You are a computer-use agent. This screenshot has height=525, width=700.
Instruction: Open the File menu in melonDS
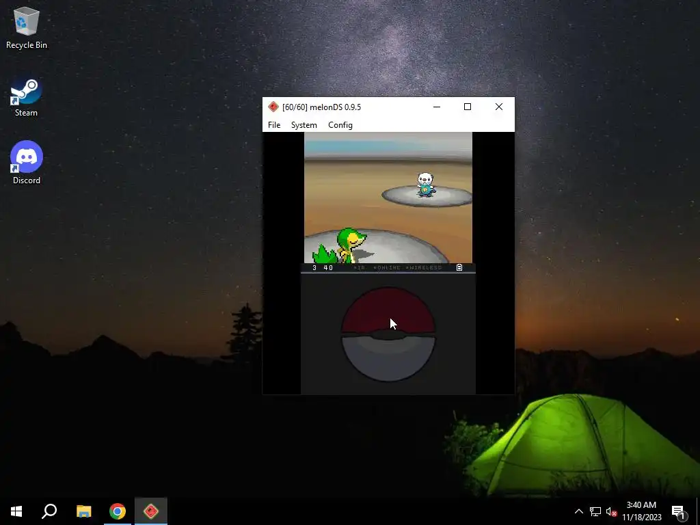[x=273, y=125]
